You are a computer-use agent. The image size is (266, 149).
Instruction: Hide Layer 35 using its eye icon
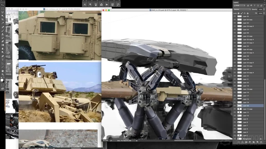tap(235, 16)
